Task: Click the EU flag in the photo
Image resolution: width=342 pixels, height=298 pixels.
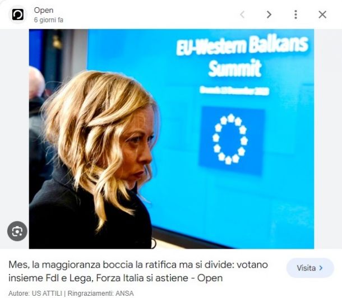Action: pos(231,139)
